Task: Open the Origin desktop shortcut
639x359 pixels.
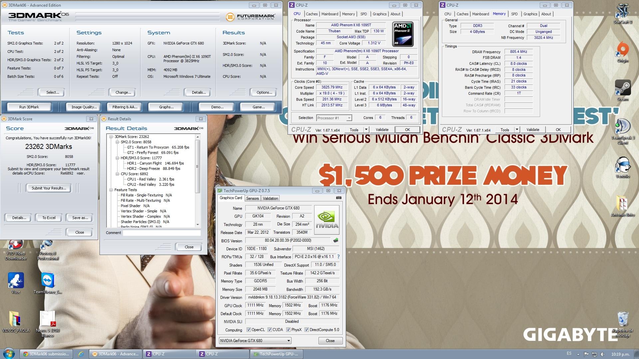Action: pyautogui.click(x=623, y=52)
